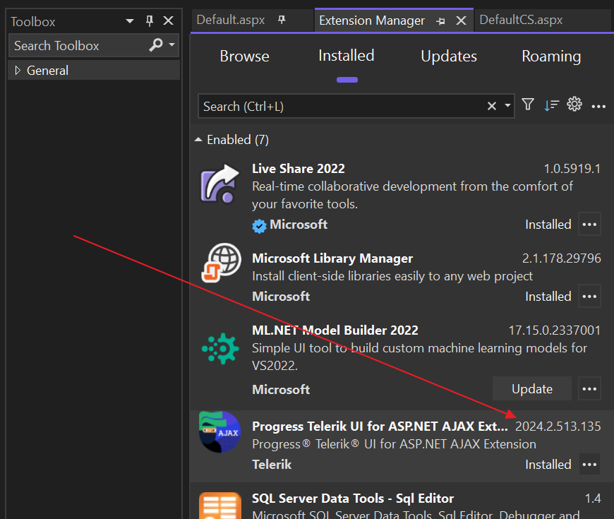This screenshot has height=519, width=614.
Task: Open the extension manager settings gear
Action: 574,105
